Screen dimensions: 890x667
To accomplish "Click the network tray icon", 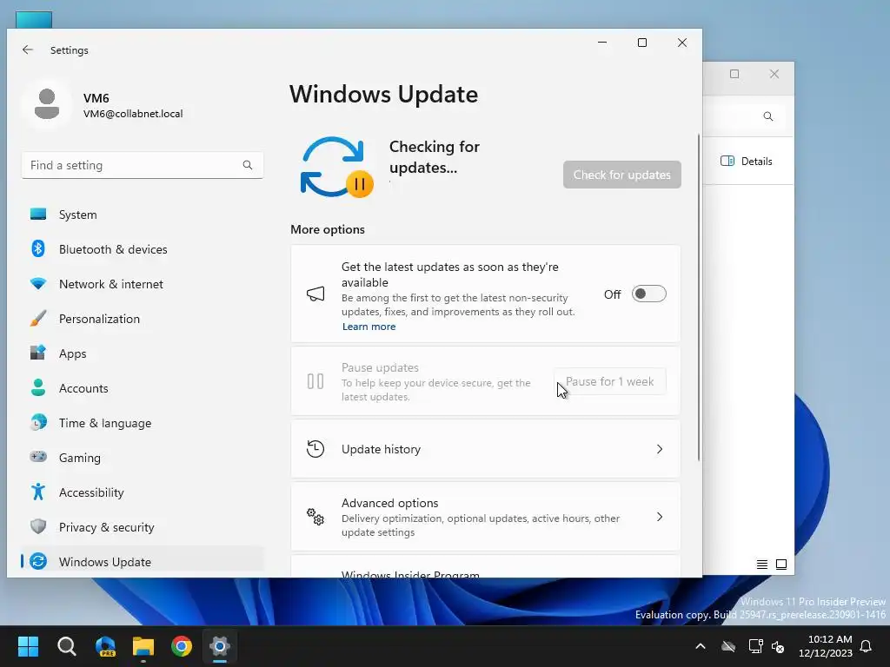I will coord(755,646).
